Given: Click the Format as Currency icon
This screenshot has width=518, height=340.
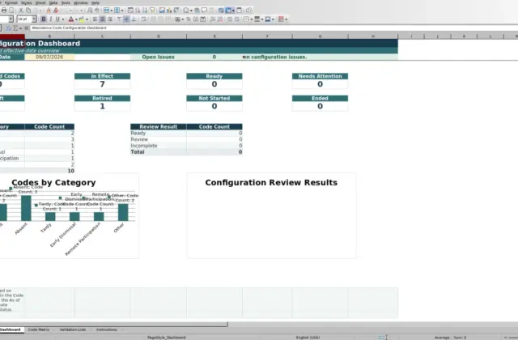Looking at the screenshot, I should (178, 19).
